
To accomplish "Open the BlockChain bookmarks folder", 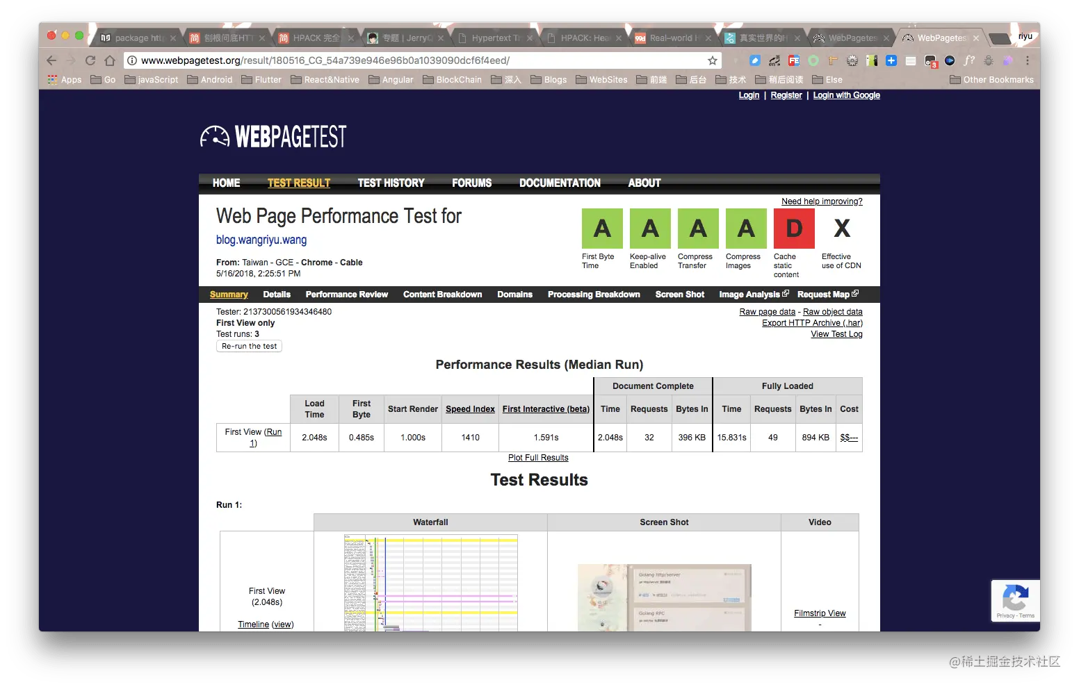I will click(x=453, y=80).
